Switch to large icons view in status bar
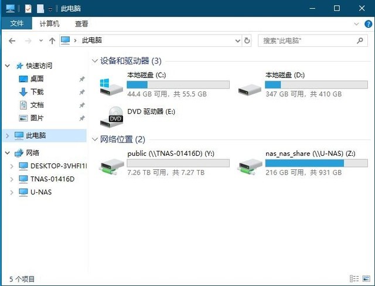This screenshot has width=375, height=286. click(x=366, y=278)
